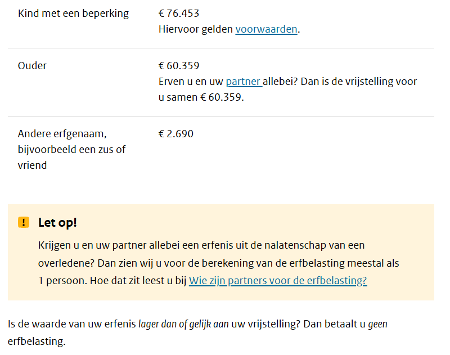
Task: Click the italic word 'geen'
Action: coord(377,325)
